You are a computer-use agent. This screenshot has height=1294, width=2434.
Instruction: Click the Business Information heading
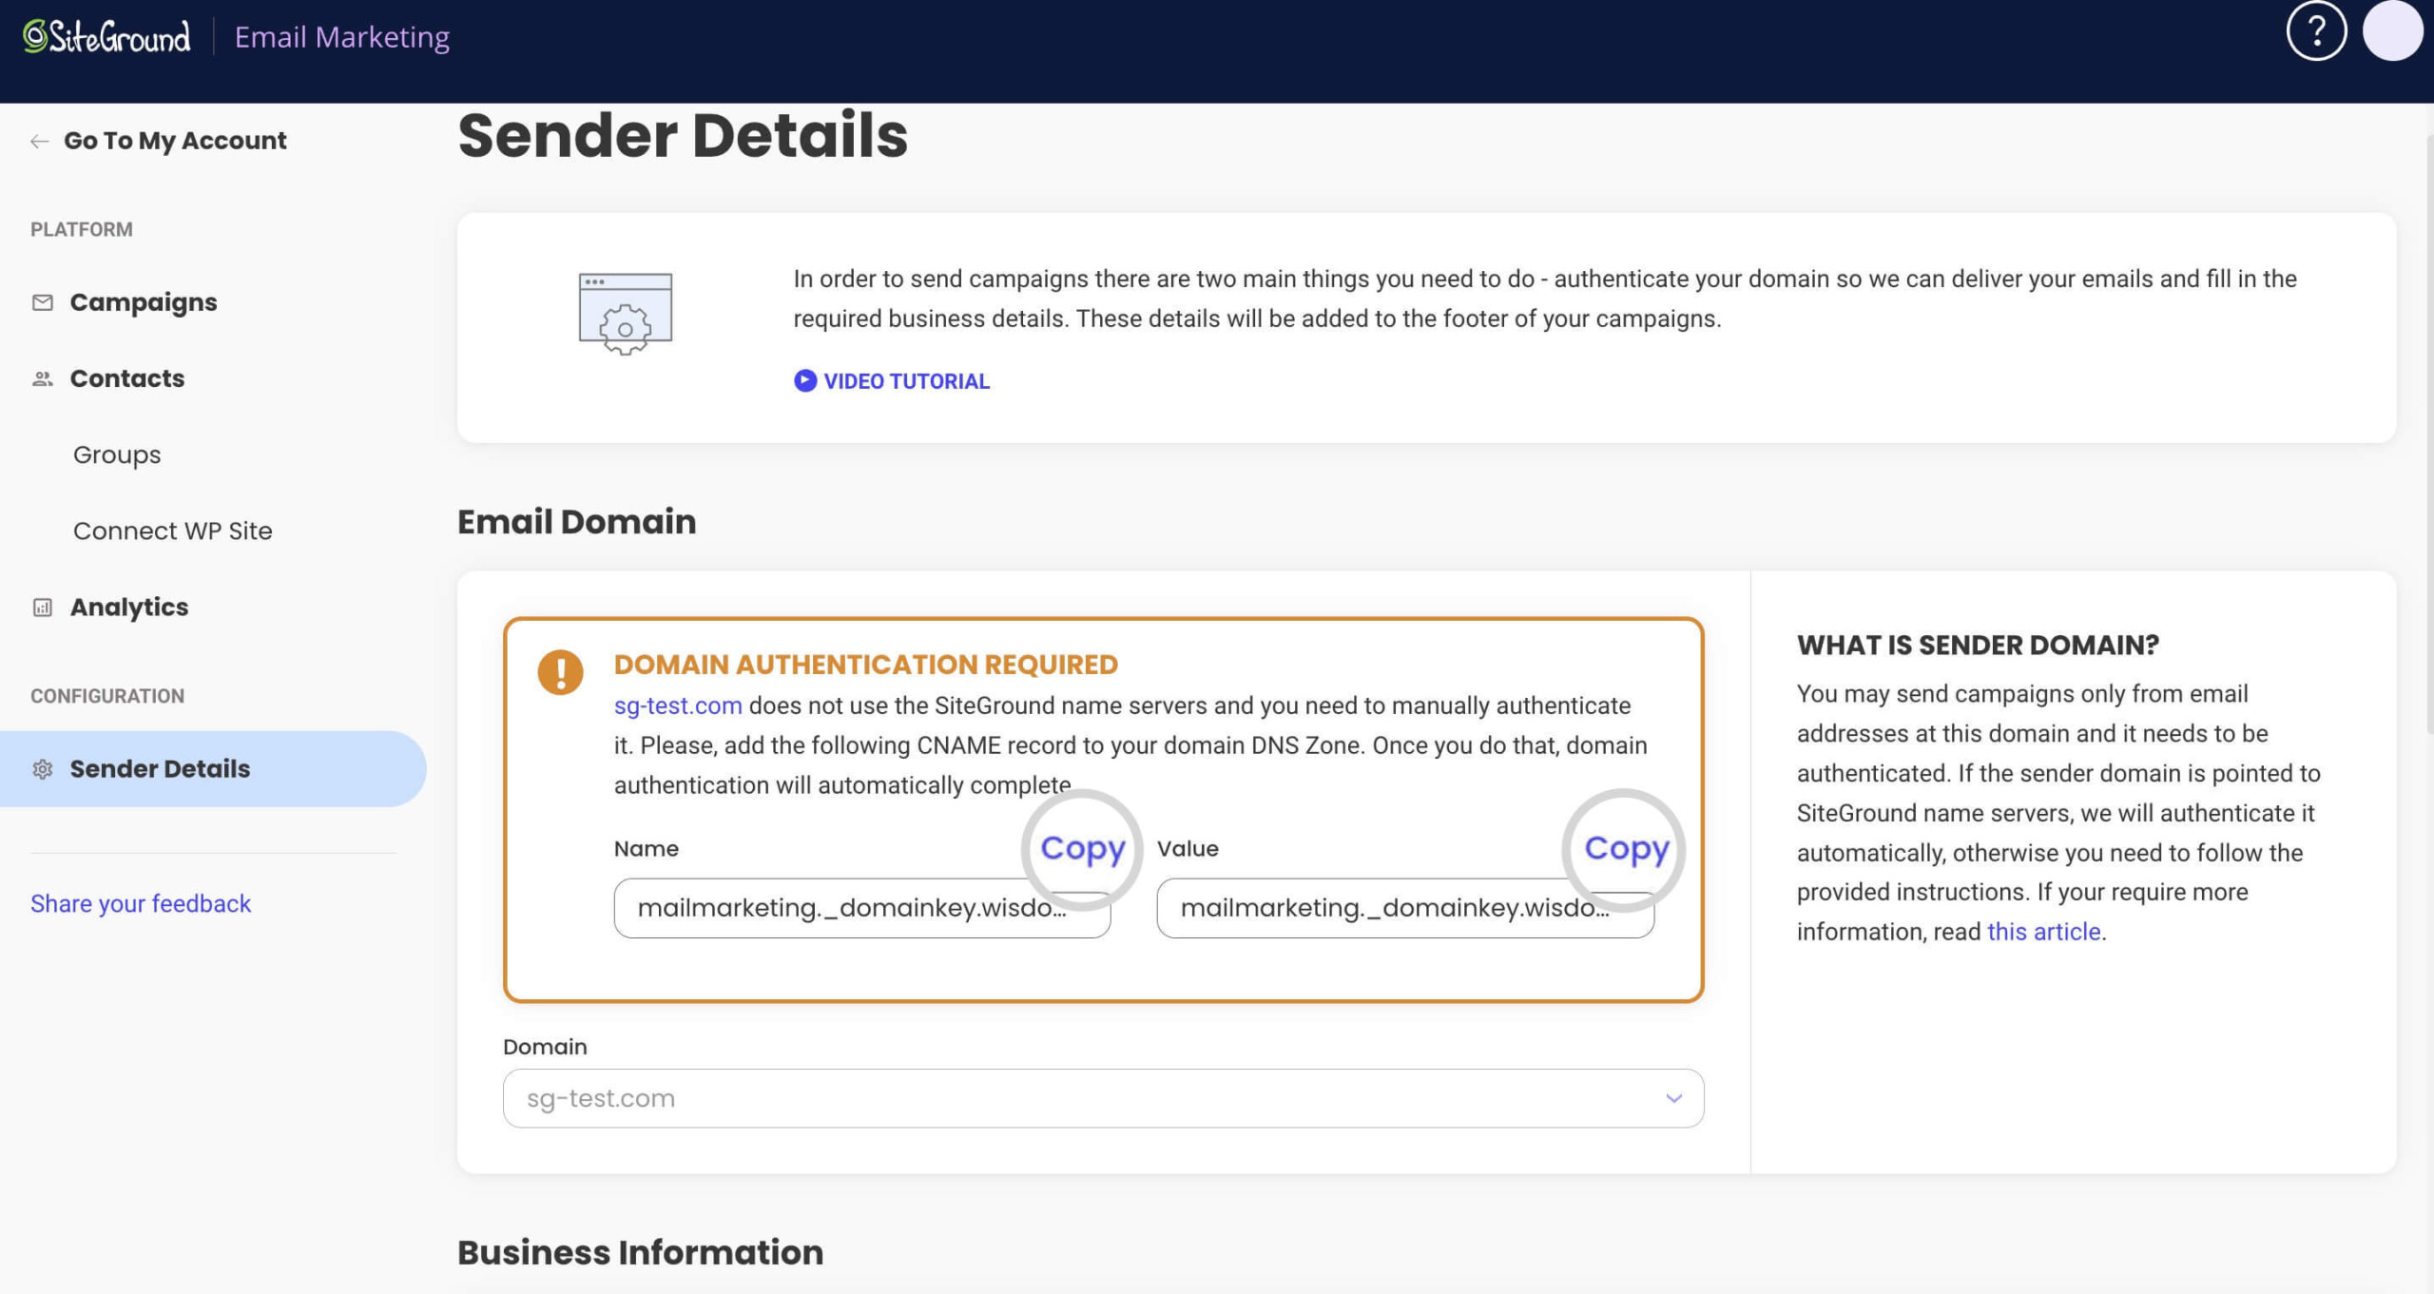(640, 1252)
